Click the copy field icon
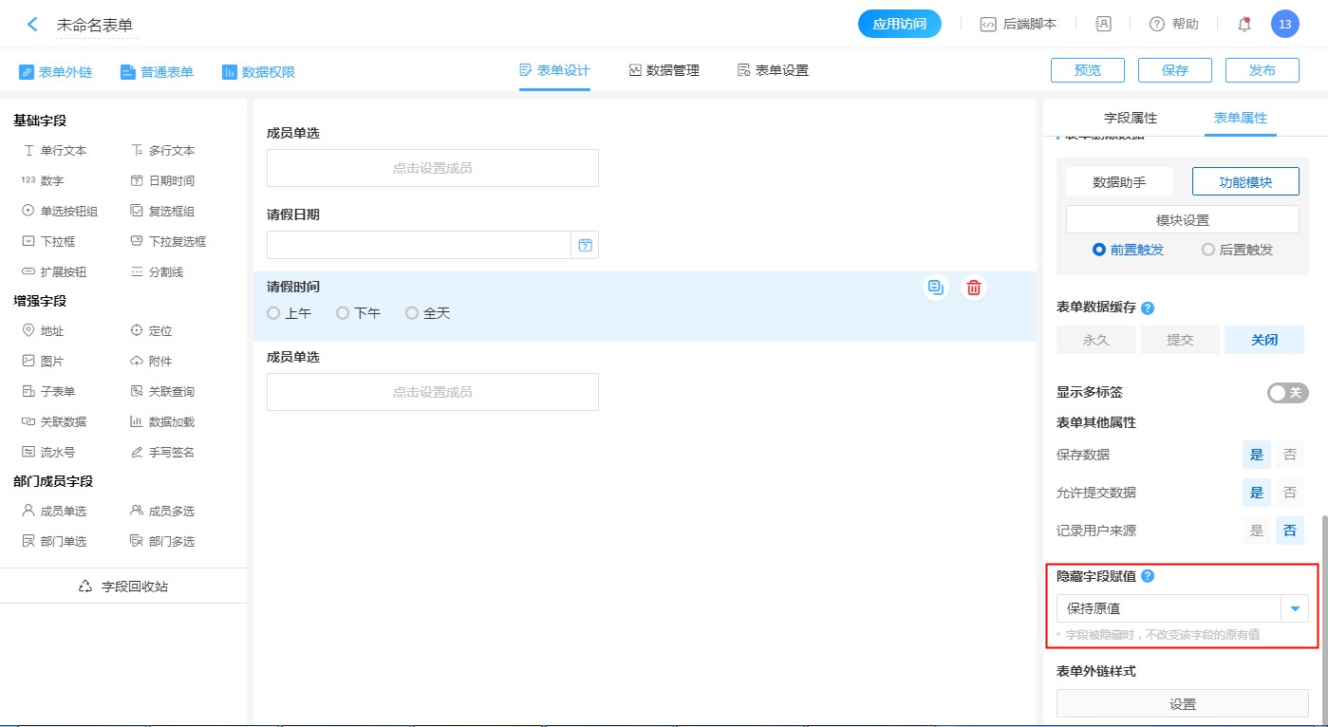The height and width of the screenshot is (727, 1328). (x=936, y=288)
